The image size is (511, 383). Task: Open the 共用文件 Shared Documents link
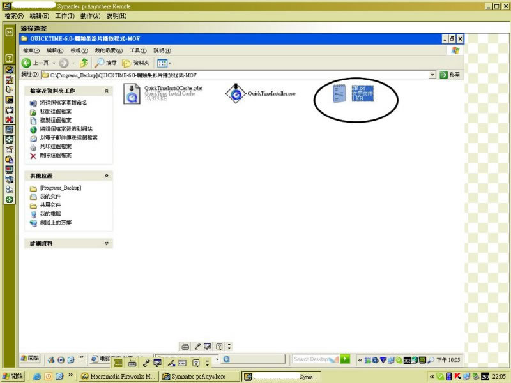[x=50, y=205]
